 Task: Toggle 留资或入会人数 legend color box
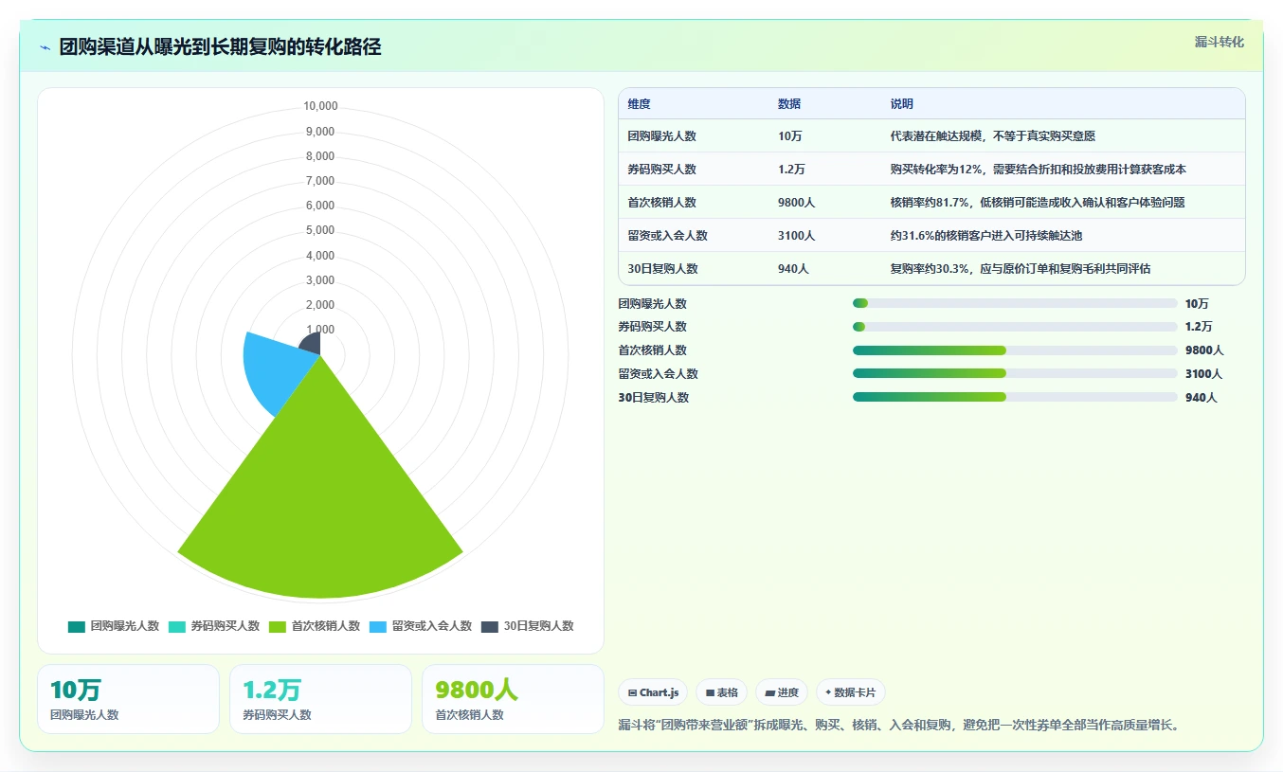point(378,626)
